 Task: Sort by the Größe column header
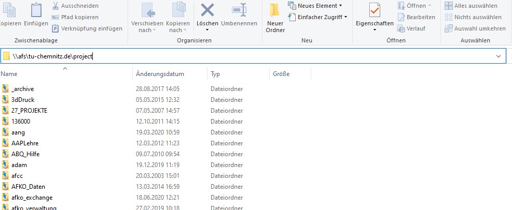(x=290, y=74)
